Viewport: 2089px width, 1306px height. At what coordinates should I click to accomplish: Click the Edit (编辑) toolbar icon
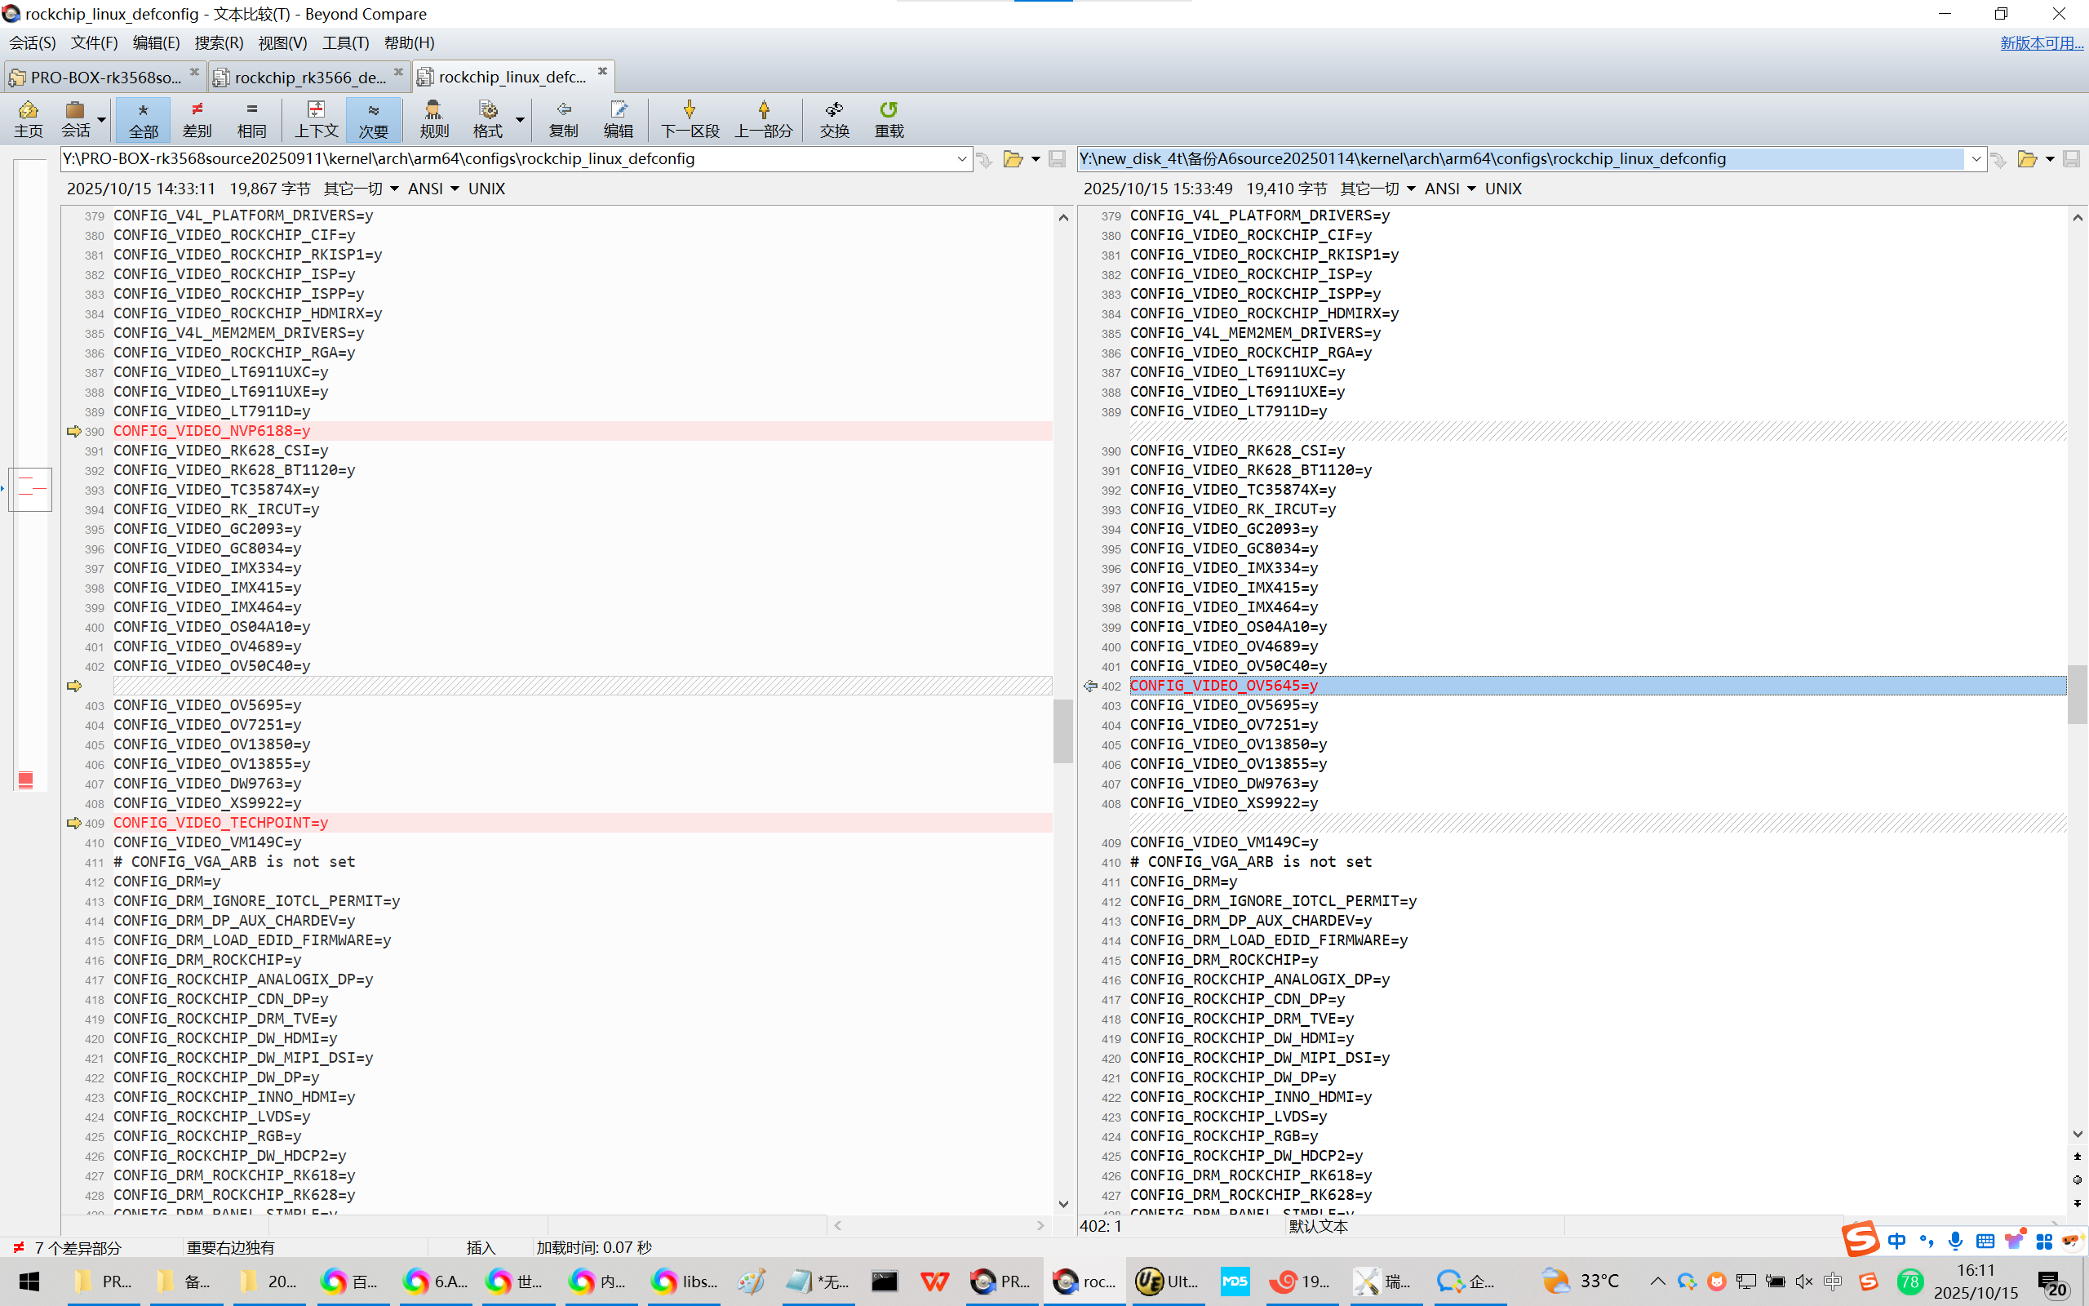click(x=618, y=118)
